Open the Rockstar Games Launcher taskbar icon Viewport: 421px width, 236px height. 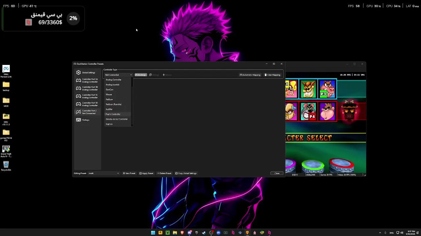[x=160, y=233]
